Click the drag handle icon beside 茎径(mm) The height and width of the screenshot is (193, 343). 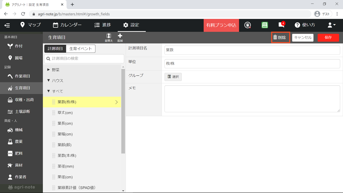coord(53,166)
